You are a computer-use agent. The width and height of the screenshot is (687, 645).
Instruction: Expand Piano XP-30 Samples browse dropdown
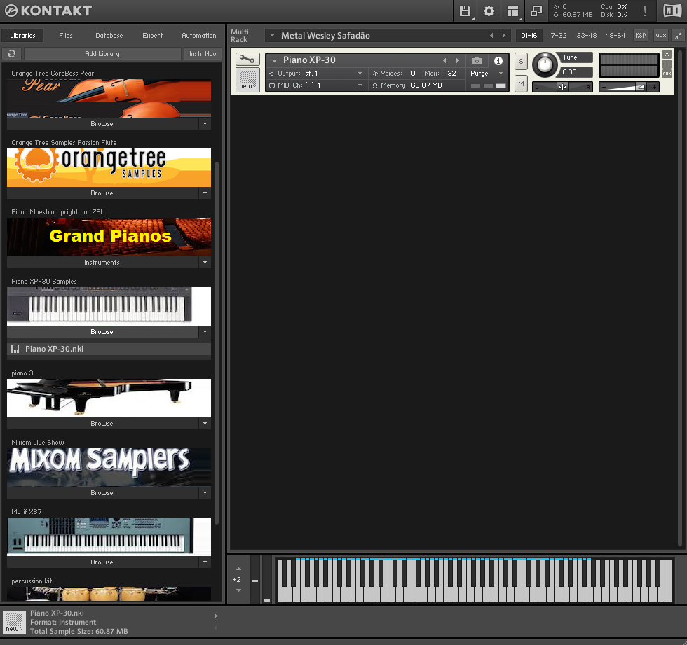[x=205, y=332]
